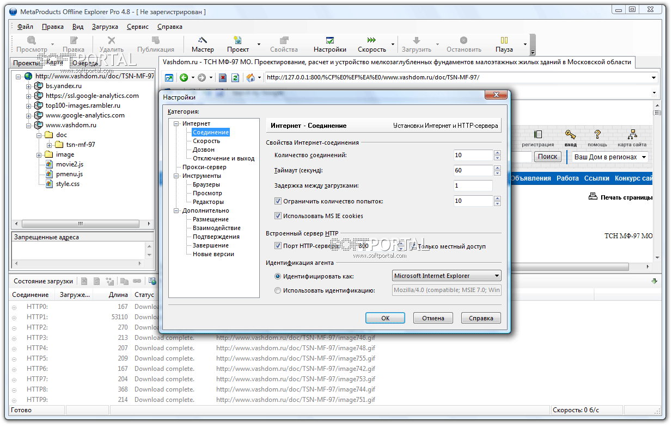
Task: Click the red browser stop-loading icon
Action: click(223, 78)
